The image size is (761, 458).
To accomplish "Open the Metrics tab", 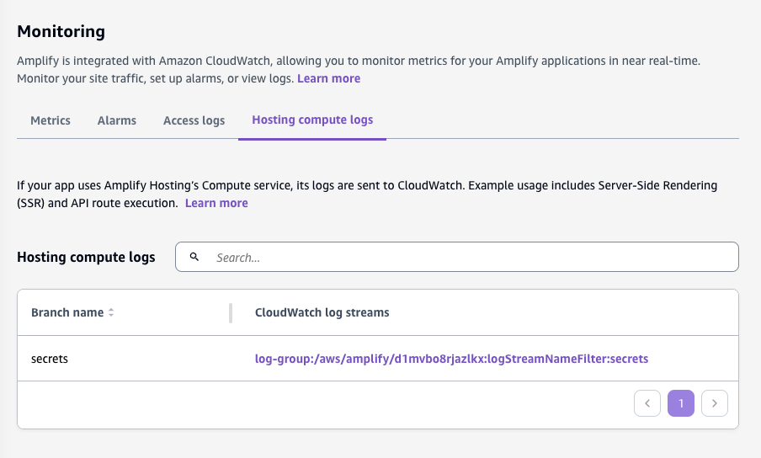I will (51, 120).
